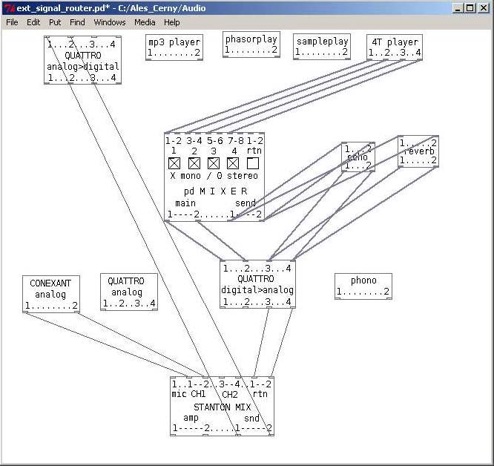Screen dimensions: 494x466
Task: Toggle mixer channel 4 mono checkbox
Action: 233,163
